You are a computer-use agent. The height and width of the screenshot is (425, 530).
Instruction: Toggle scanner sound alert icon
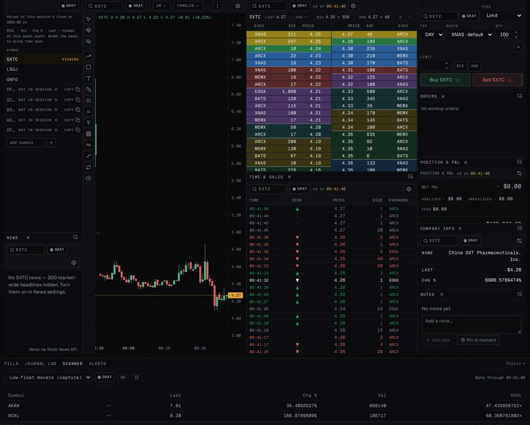coord(123,377)
